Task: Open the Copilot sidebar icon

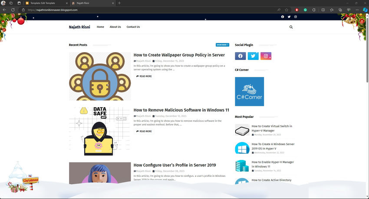Action: coord(365,10)
